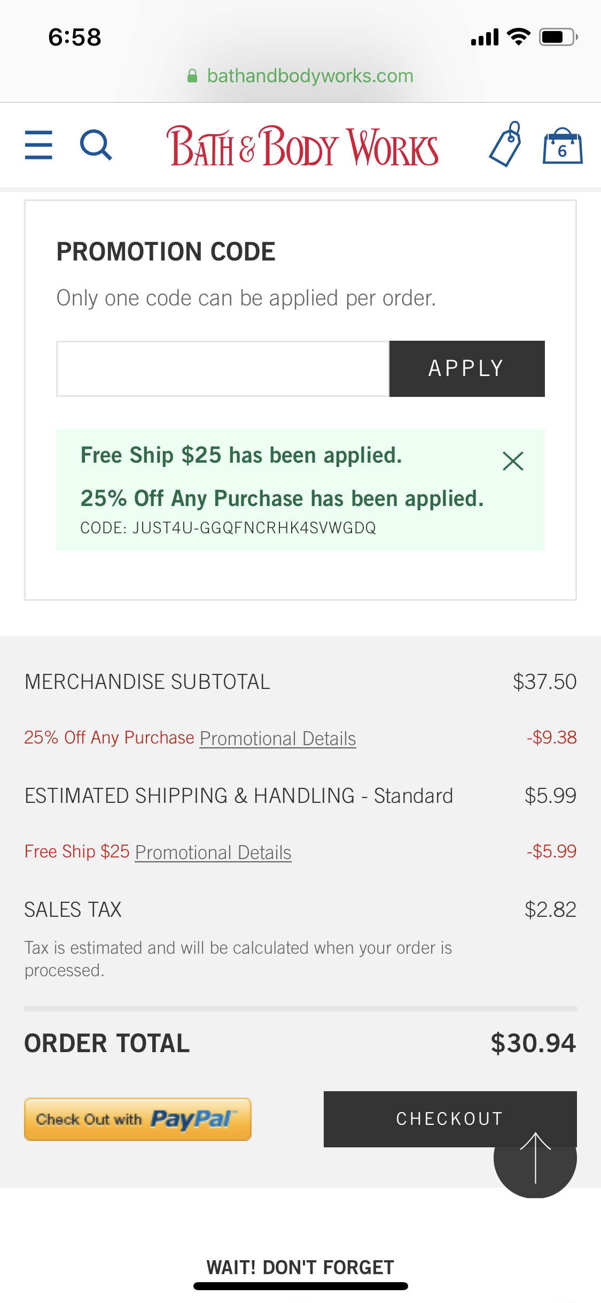
Task: Remove applied promo code with X
Action: (513, 461)
